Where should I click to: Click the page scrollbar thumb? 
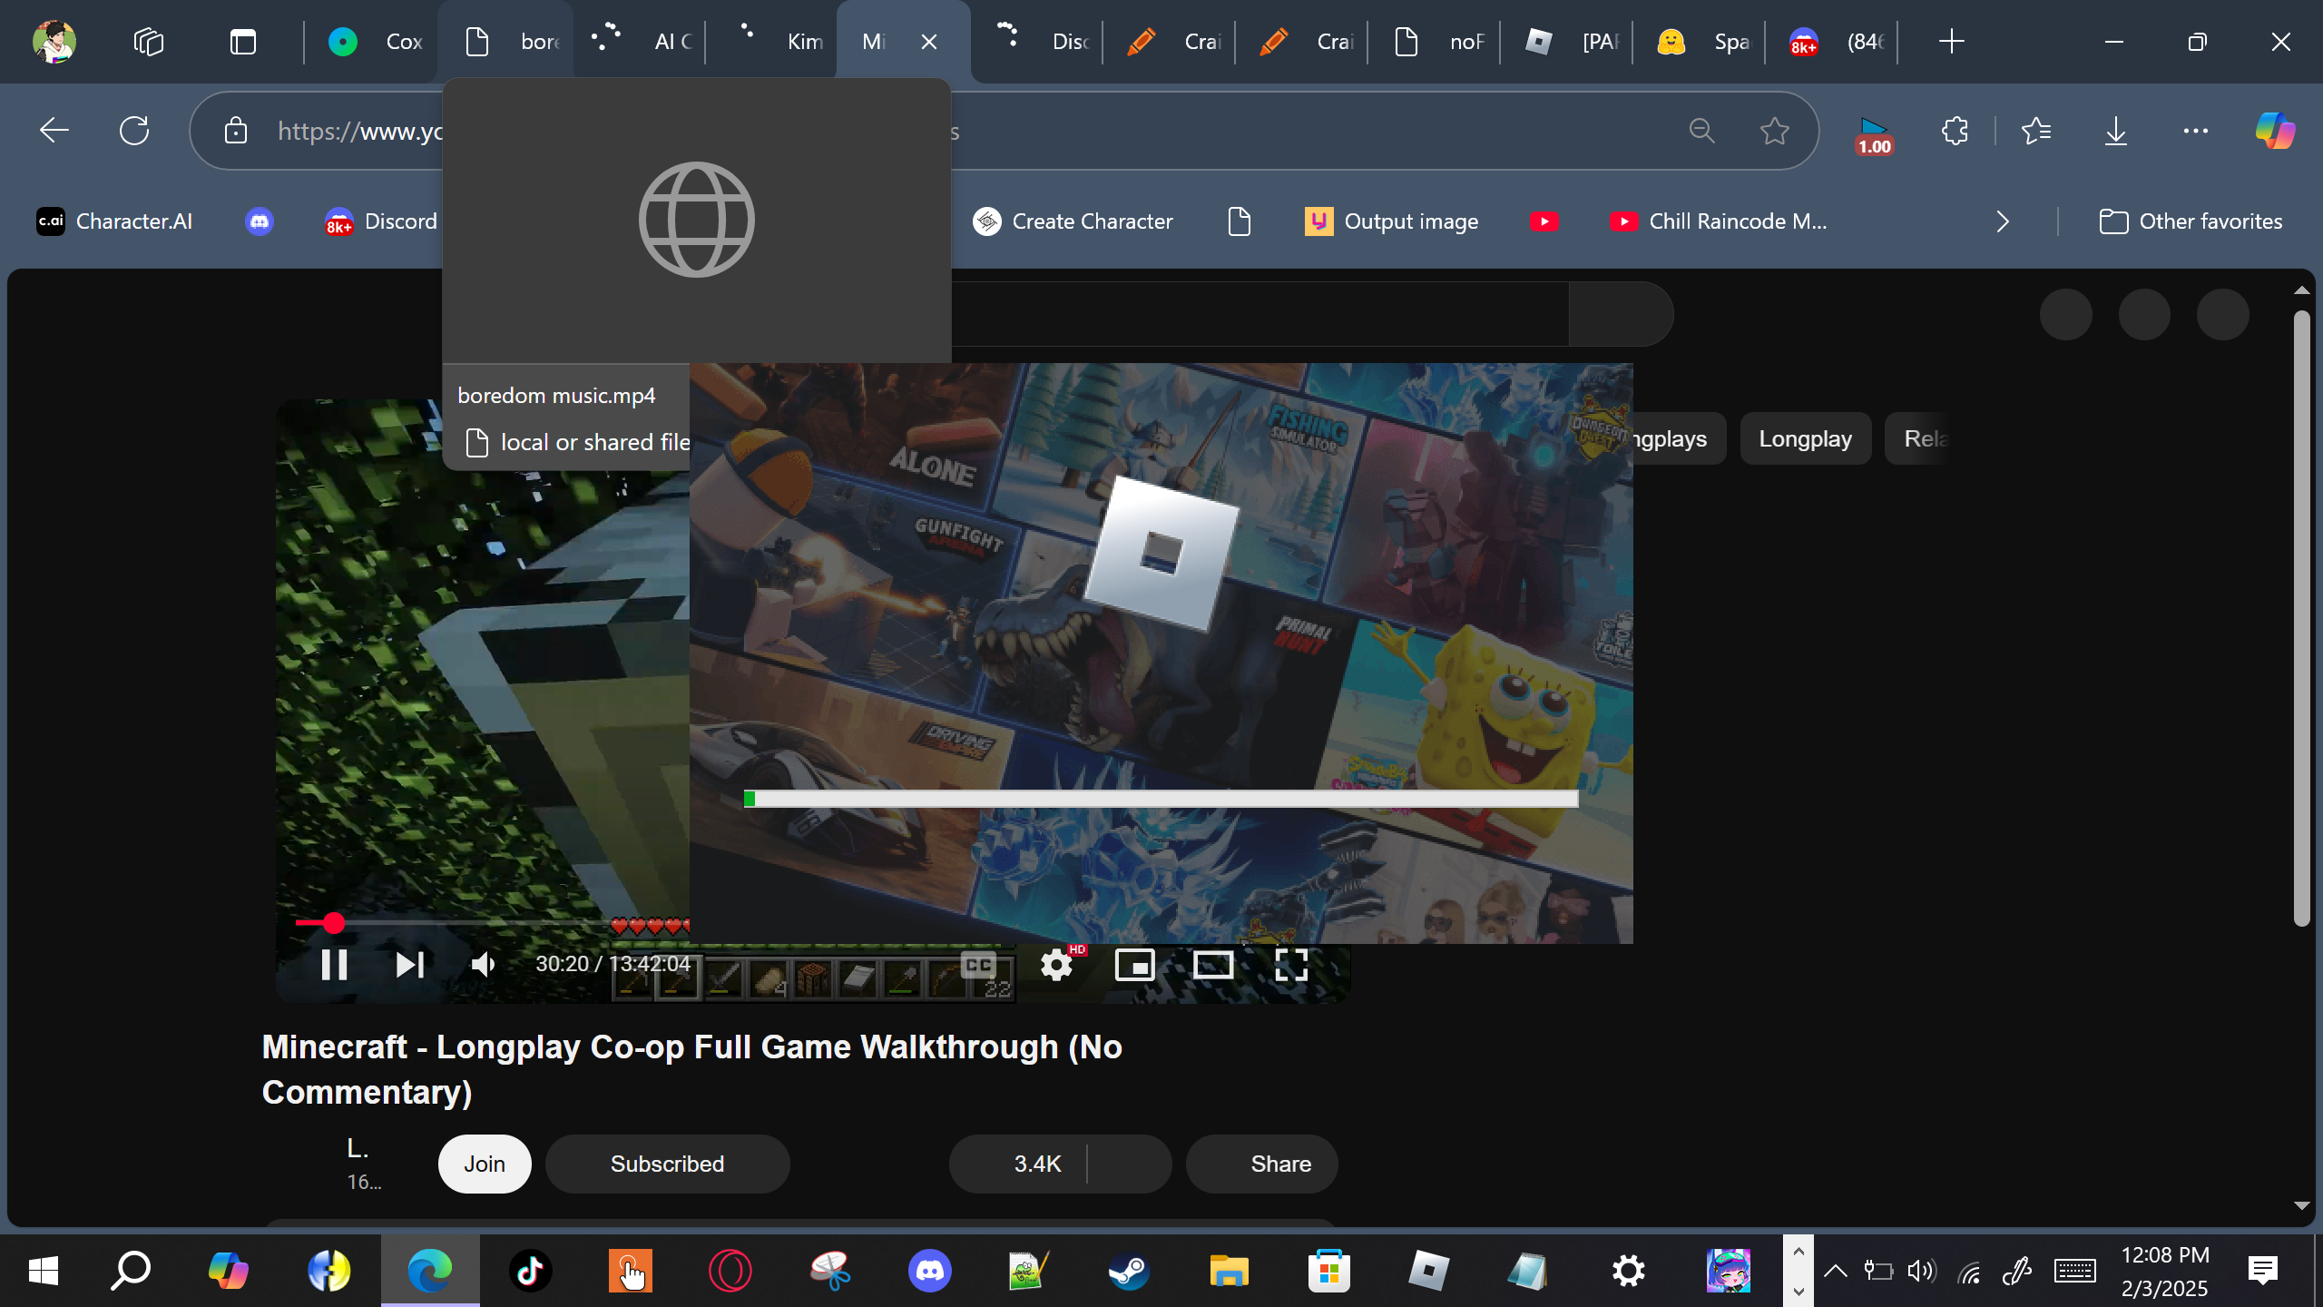click(2301, 617)
